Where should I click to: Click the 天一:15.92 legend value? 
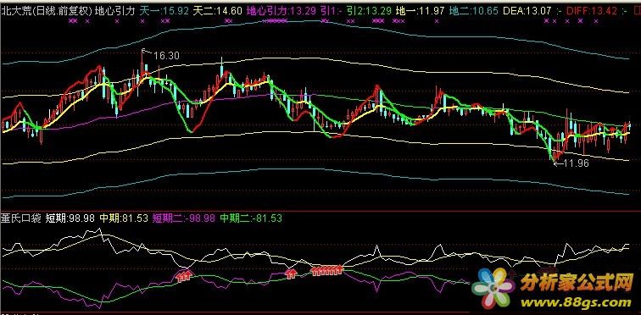(x=164, y=11)
